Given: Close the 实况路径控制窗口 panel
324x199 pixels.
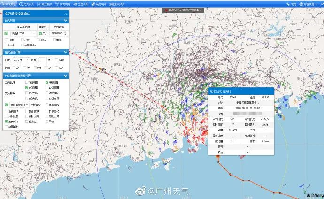Looking at the screenshot, I should pyautogui.click(x=65, y=14).
